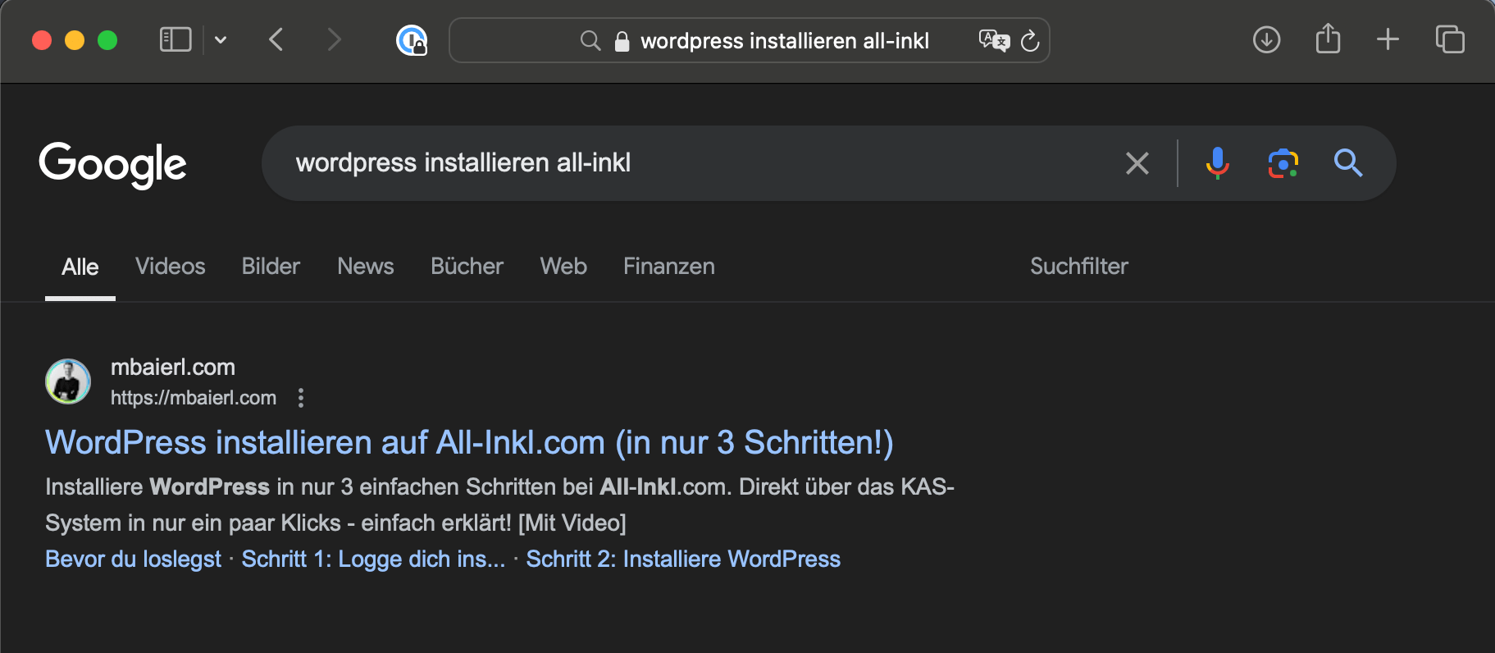Jump to Schritt 2: Installiere WordPress link
1495x653 pixels.
tap(683, 559)
